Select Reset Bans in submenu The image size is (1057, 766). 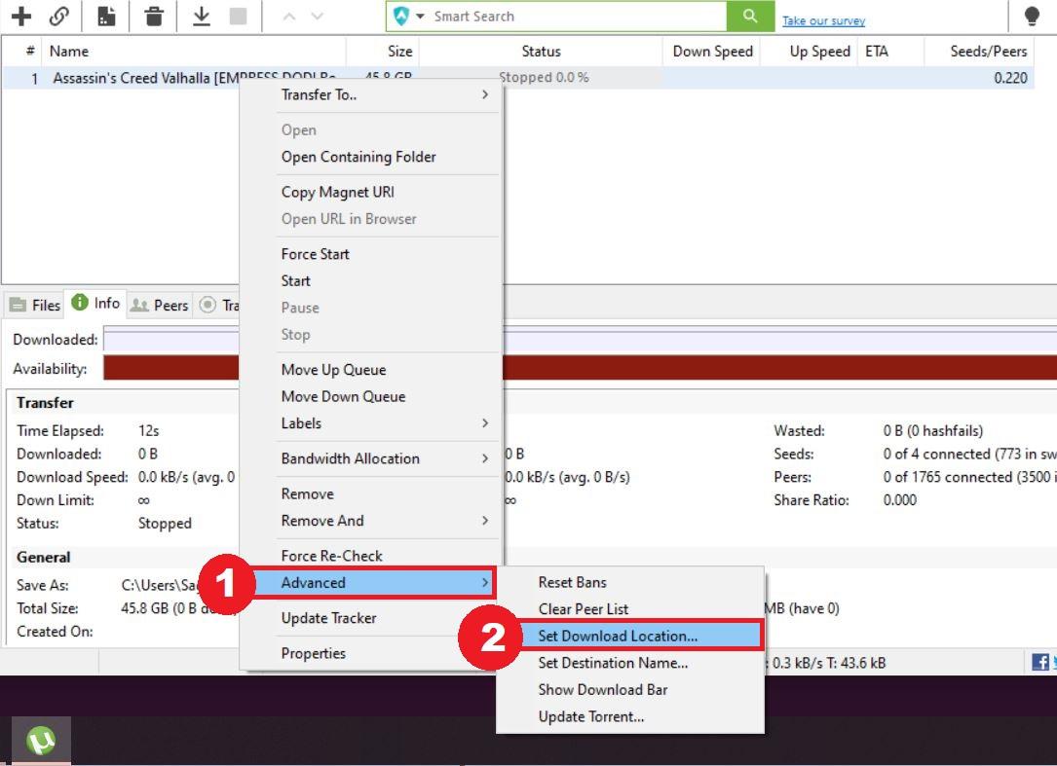(x=629, y=582)
